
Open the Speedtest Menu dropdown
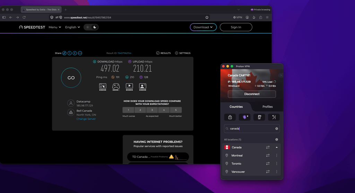tap(55, 27)
